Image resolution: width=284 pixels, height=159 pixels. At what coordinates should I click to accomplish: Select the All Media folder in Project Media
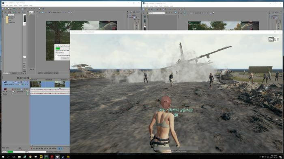click(11, 15)
